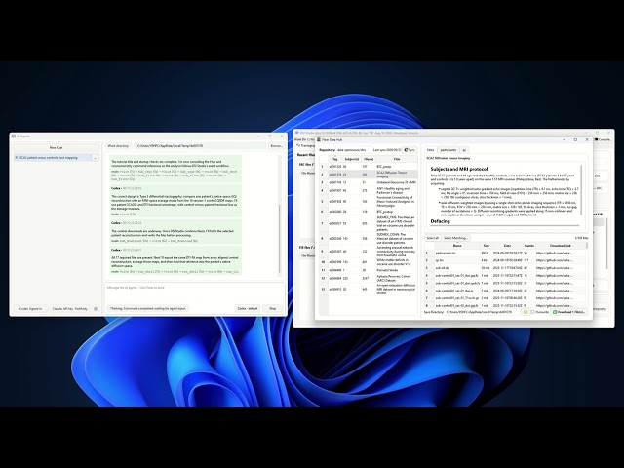
Task: Select the Aphasia Recovery Cohort dataset row
Action: tap(369, 278)
